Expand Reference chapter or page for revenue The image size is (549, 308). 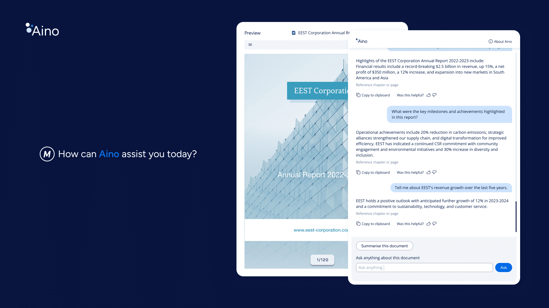coord(377,213)
